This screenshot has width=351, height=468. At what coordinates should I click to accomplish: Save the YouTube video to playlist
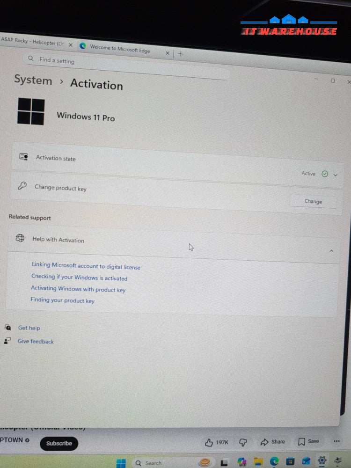(308, 441)
